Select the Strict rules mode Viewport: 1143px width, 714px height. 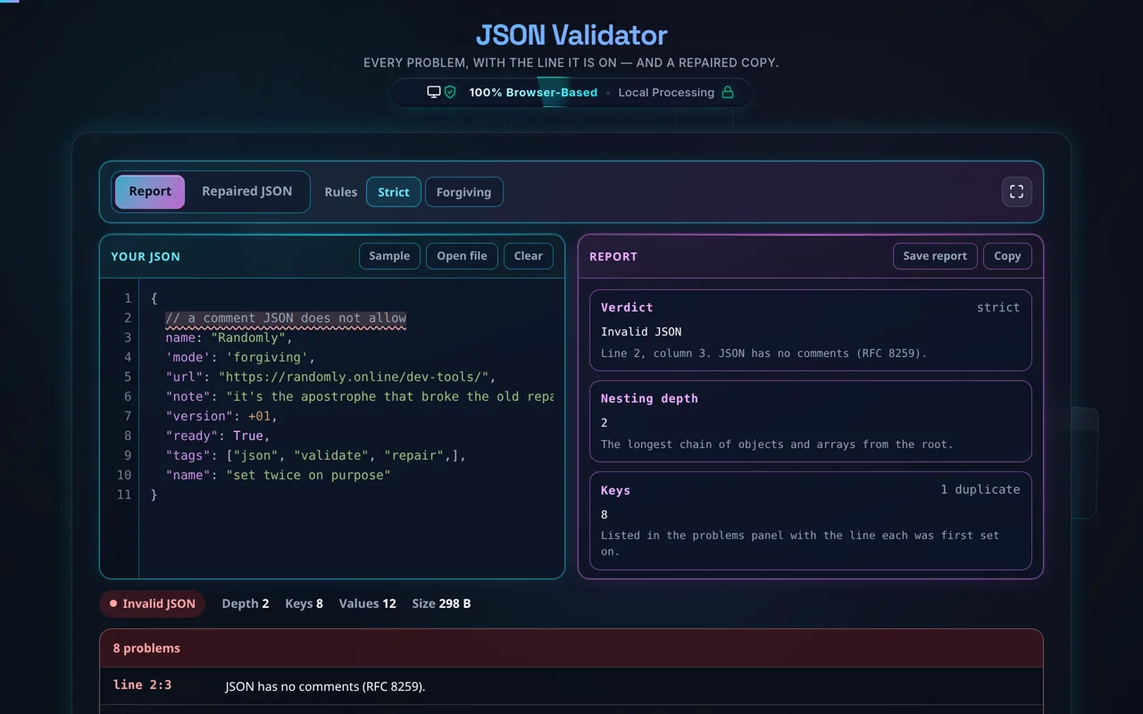[394, 192]
